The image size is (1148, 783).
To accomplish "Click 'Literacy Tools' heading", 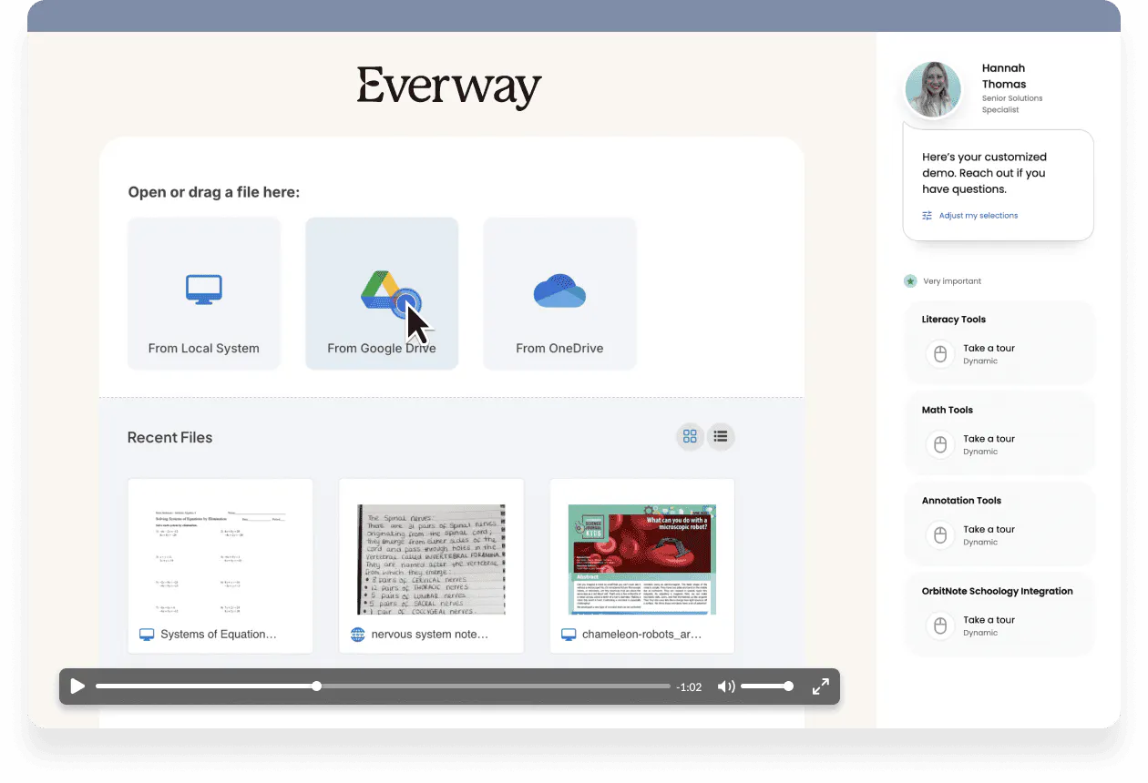I will click(954, 320).
